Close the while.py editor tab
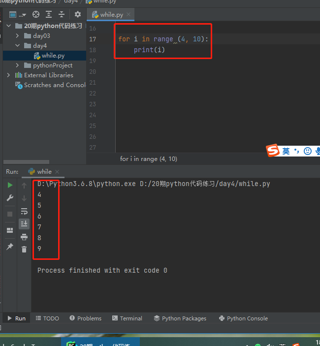 click(x=128, y=15)
